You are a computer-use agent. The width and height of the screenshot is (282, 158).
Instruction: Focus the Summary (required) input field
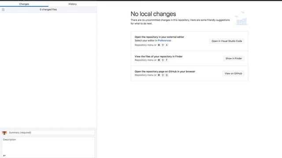[52, 133]
